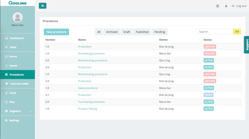Focus the Search input field
This screenshot has height=139, width=249.
pos(215,31)
